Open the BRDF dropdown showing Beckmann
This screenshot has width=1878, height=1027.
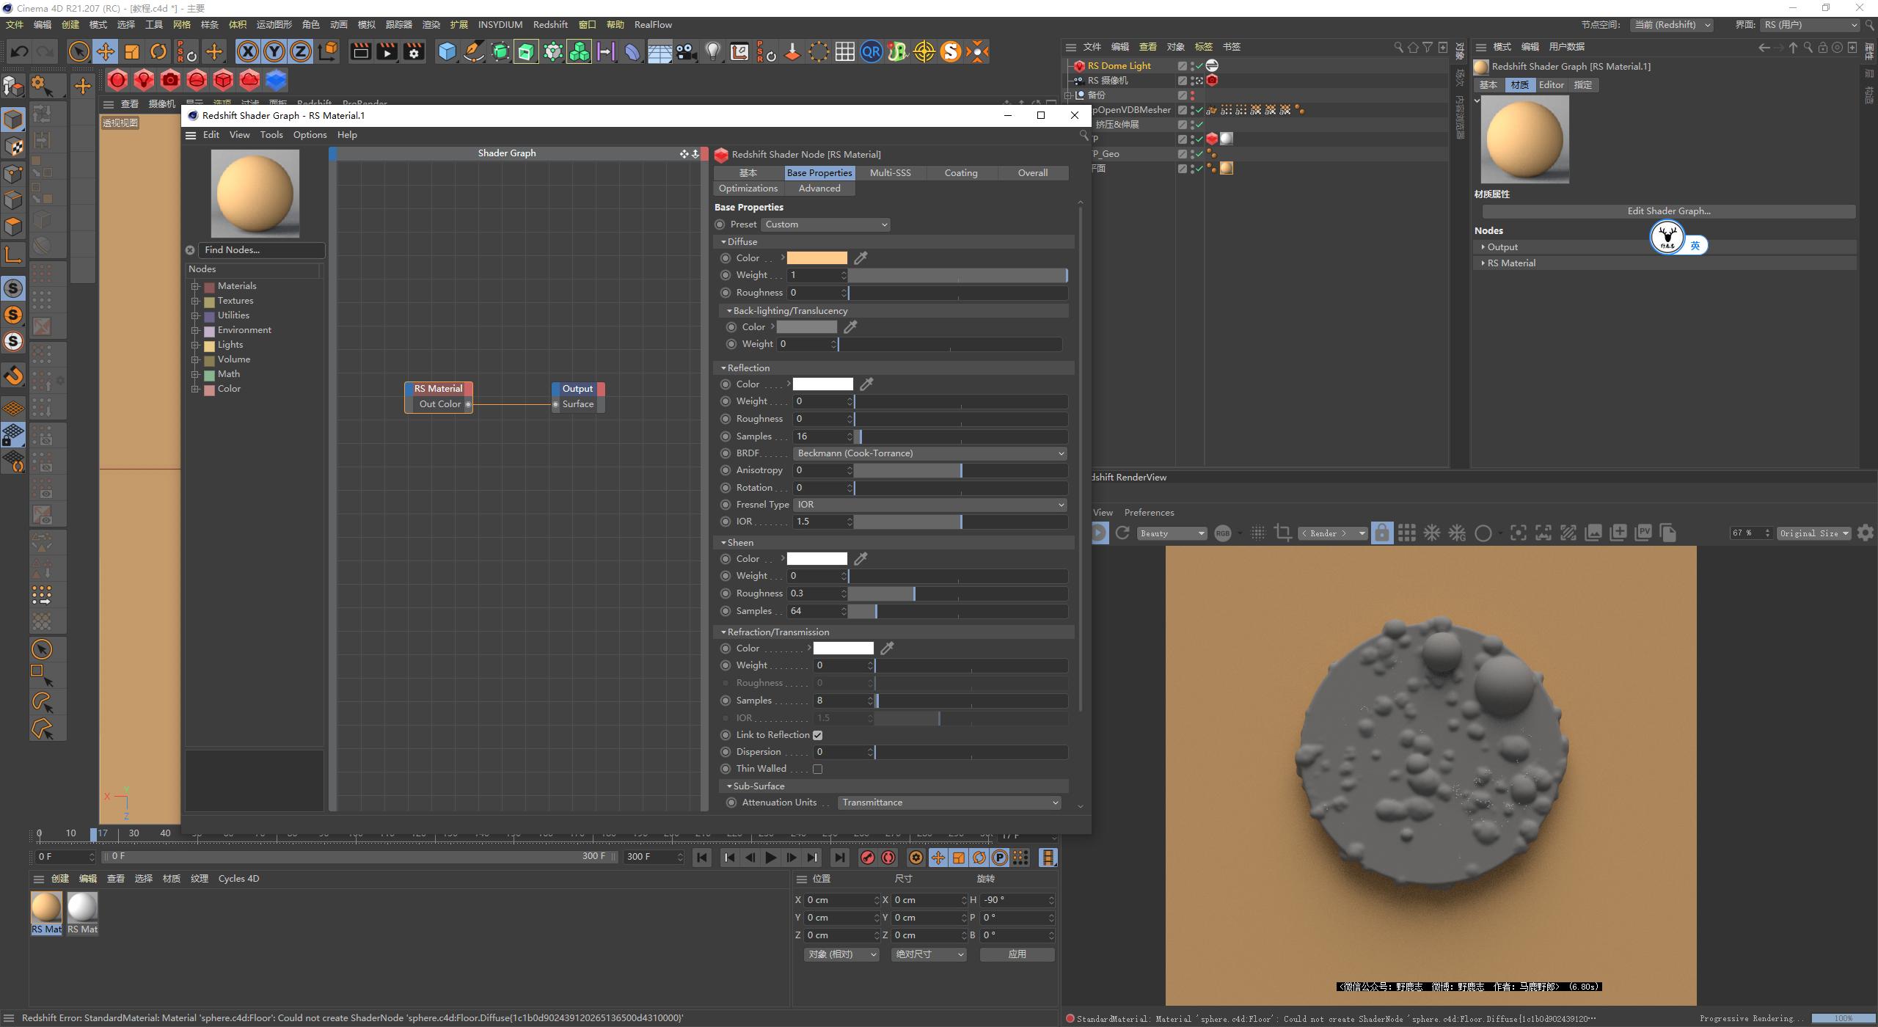[x=929, y=453]
